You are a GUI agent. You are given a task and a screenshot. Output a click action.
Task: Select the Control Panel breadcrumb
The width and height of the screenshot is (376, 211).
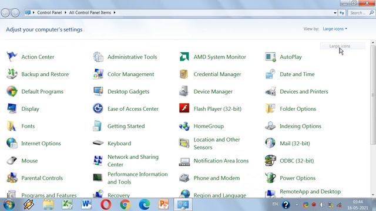(49, 12)
